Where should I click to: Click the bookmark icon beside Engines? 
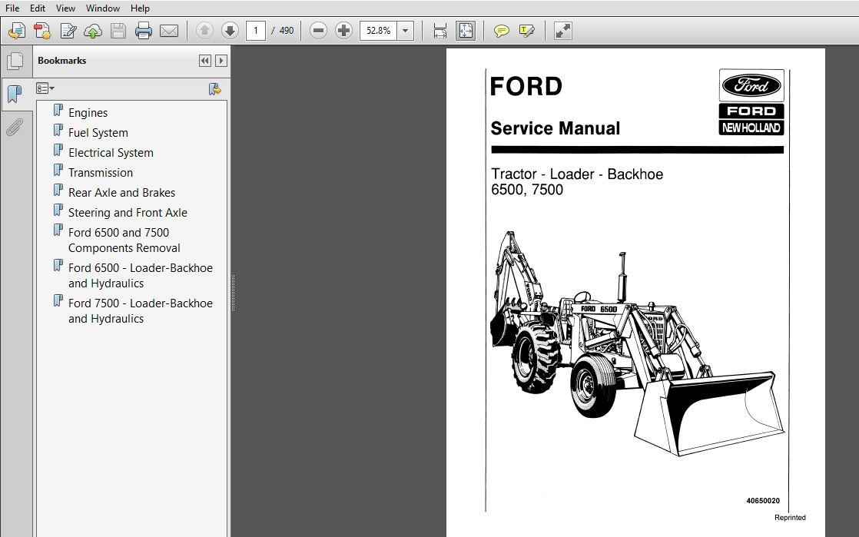point(58,111)
